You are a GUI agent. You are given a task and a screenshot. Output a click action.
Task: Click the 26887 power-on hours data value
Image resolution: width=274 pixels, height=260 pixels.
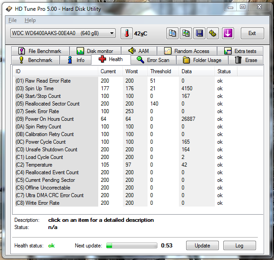tap(188, 119)
